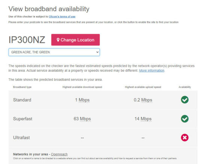Select the Standard broadband type row label
The height and width of the screenshot is (164, 204).
pyautogui.click(x=22, y=100)
